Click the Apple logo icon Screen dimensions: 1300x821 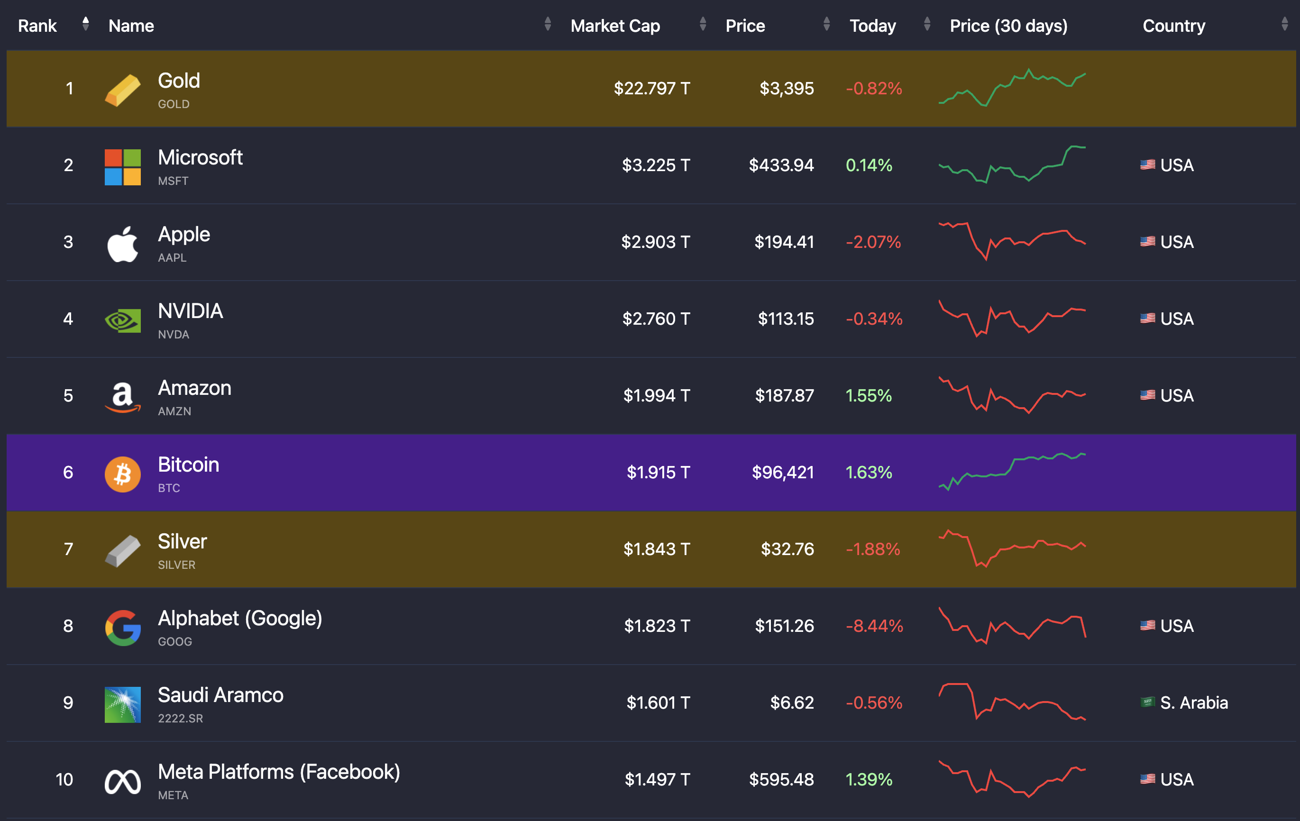click(122, 244)
